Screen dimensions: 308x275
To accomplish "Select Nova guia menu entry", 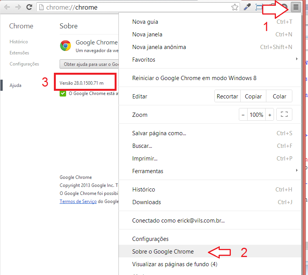I will [210, 22].
